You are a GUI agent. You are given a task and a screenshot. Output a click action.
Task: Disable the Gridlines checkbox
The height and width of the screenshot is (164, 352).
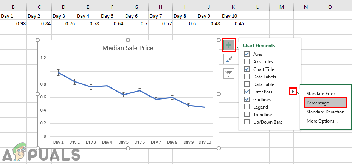[247, 100]
